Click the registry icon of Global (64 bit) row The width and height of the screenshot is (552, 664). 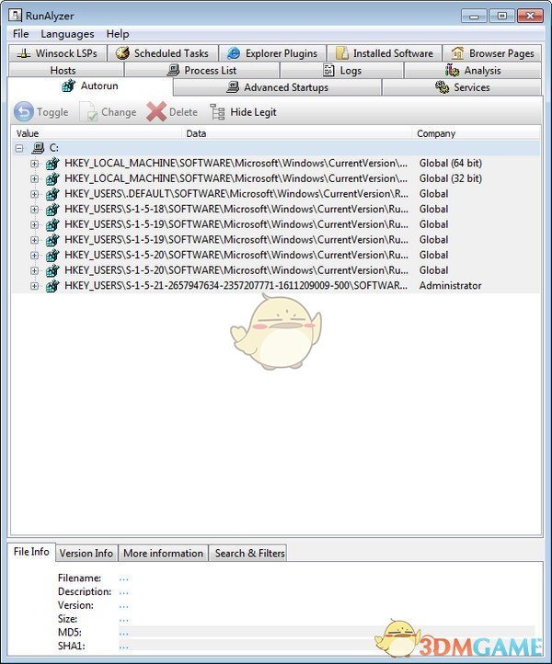coord(52,164)
